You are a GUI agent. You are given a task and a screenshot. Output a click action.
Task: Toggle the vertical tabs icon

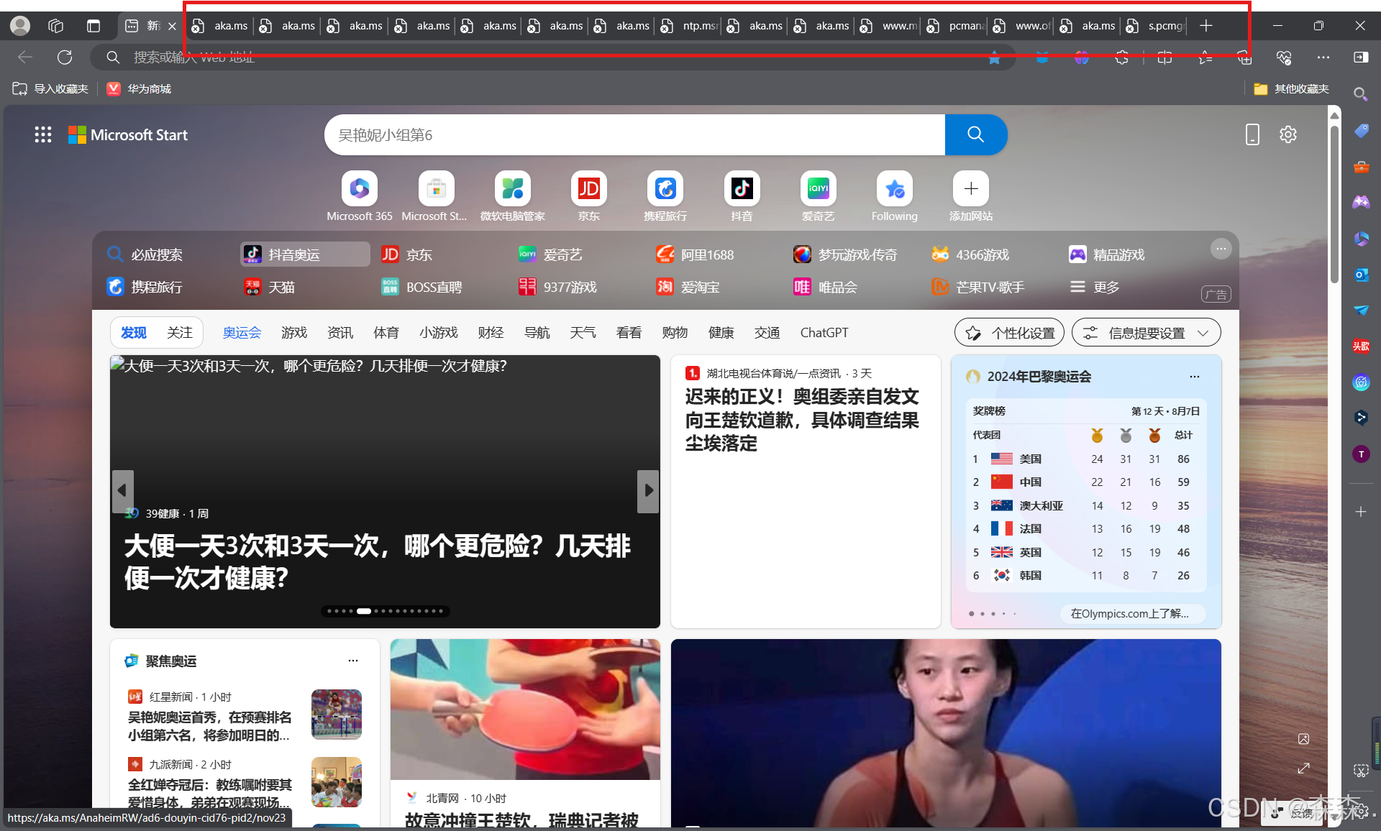(94, 26)
